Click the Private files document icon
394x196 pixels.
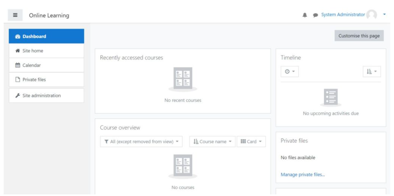tap(18, 79)
